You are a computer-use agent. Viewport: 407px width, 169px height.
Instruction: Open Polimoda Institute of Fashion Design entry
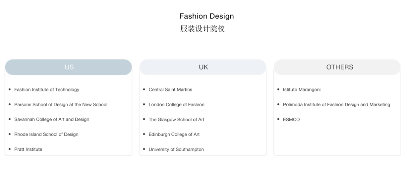pyautogui.click(x=337, y=105)
